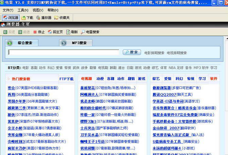Viewport: 228px width, 155px height.
Task: Select BT category 武侠
Action: 76,68
